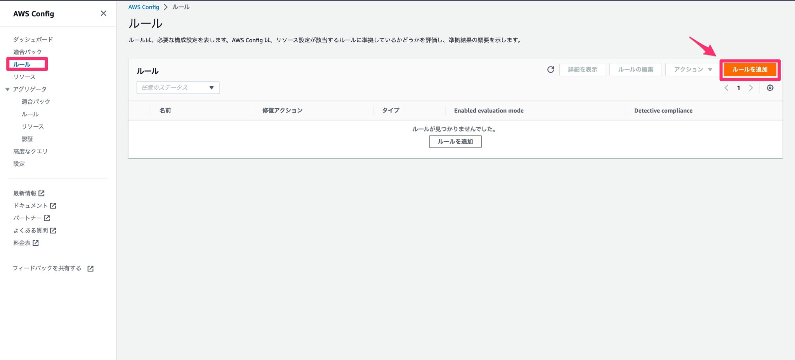The height and width of the screenshot is (360, 795).
Task: Click the external link icon beside よくある質問
Action: pos(53,230)
